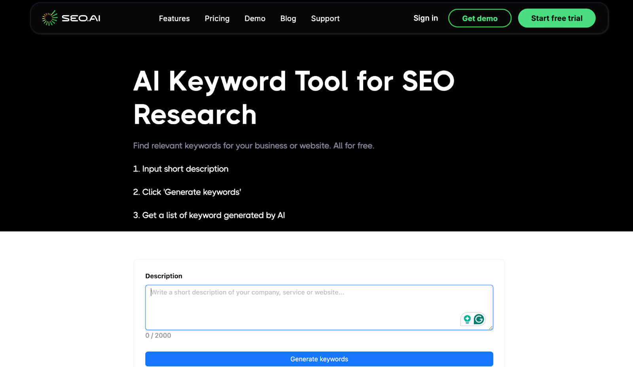Click Start free trial button
The height and width of the screenshot is (367, 633).
tap(557, 18)
